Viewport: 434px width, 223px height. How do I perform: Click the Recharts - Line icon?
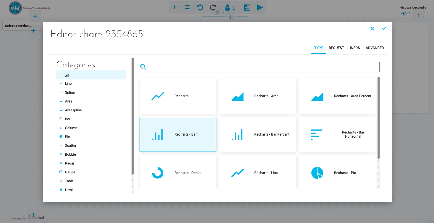pyautogui.click(x=237, y=173)
